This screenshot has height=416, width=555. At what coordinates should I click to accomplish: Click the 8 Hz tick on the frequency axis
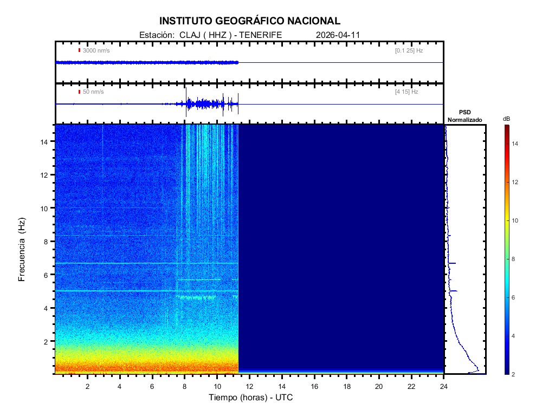point(47,242)
